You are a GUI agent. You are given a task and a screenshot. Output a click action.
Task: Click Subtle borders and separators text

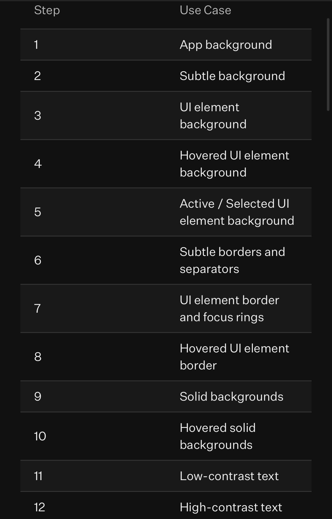pos(232,260)
